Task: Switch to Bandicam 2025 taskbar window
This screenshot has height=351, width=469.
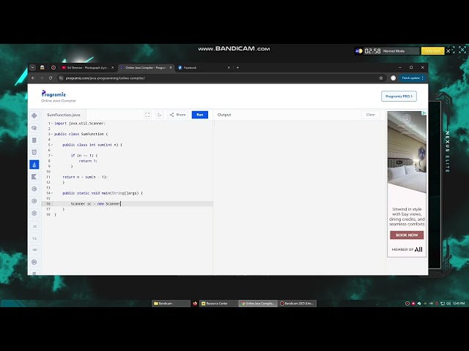Action: pyautogui.click(x=297, y=303)
